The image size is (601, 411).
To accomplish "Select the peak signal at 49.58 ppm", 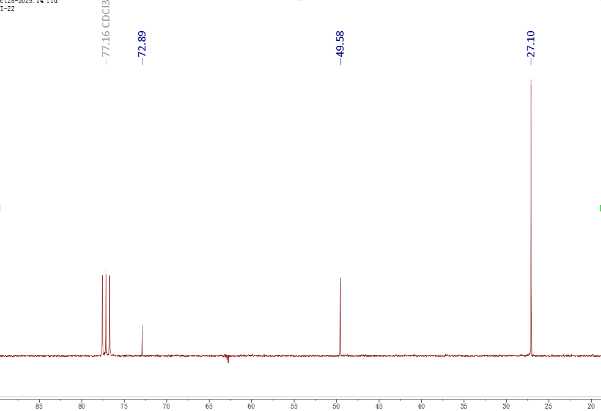I will (x=340, y=318).
